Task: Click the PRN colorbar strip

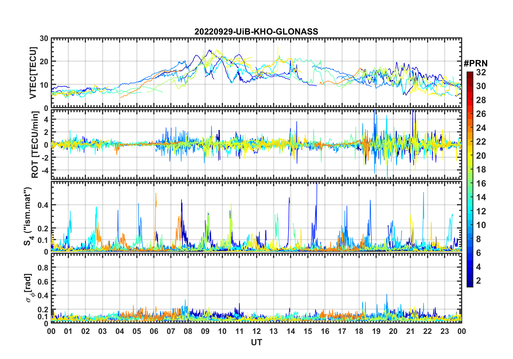Action: (470, 179)
